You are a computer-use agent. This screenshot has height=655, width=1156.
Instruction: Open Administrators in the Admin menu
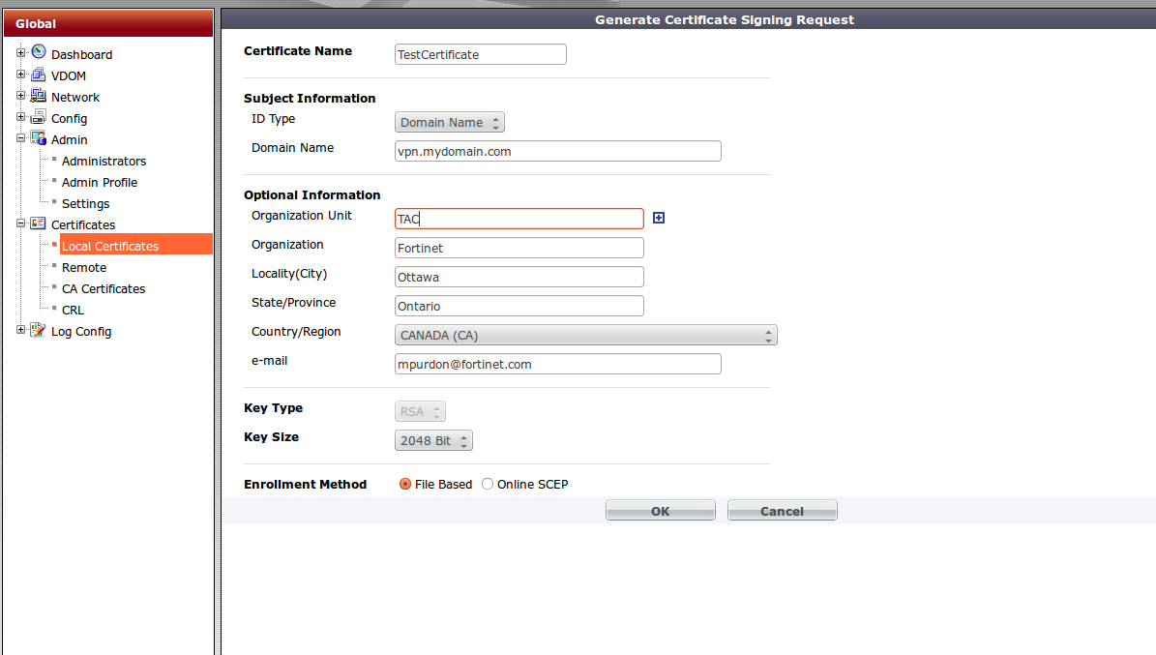click(x=104, y=161)
